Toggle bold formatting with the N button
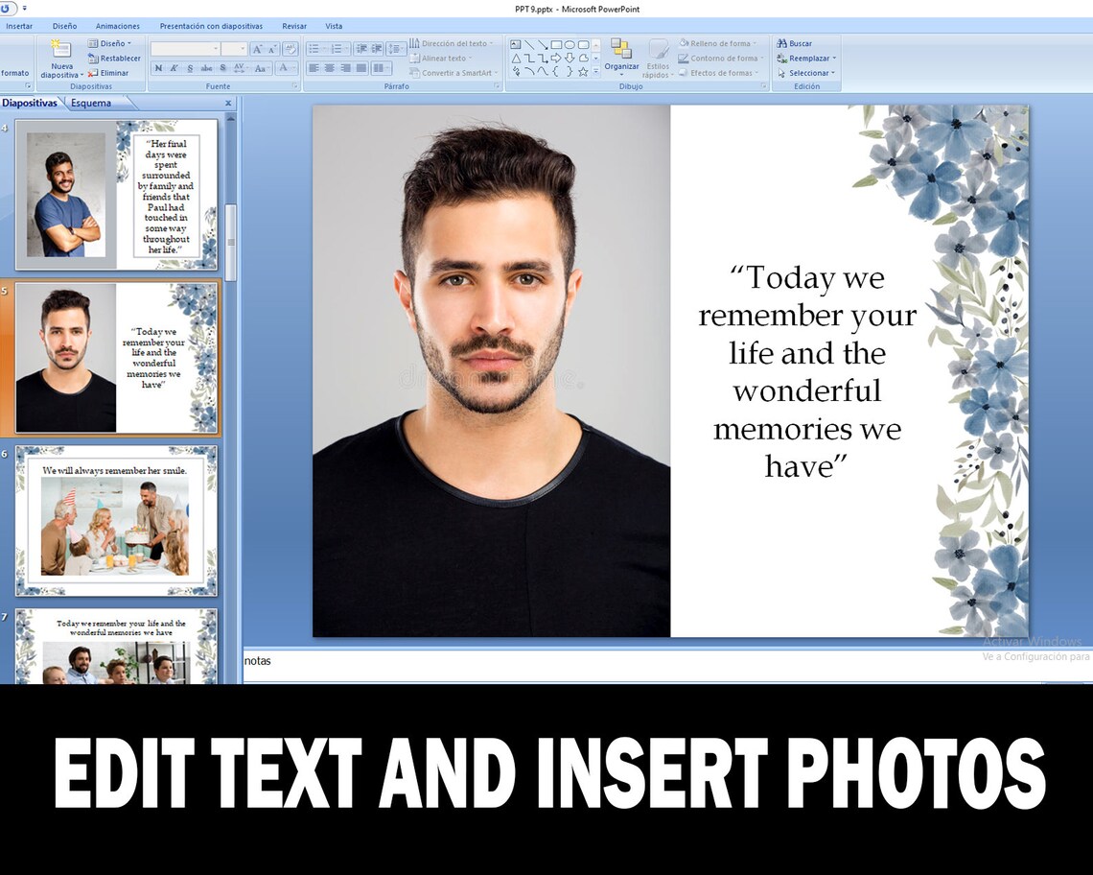This screenshot has width=1093, height=875. point(159,67)
